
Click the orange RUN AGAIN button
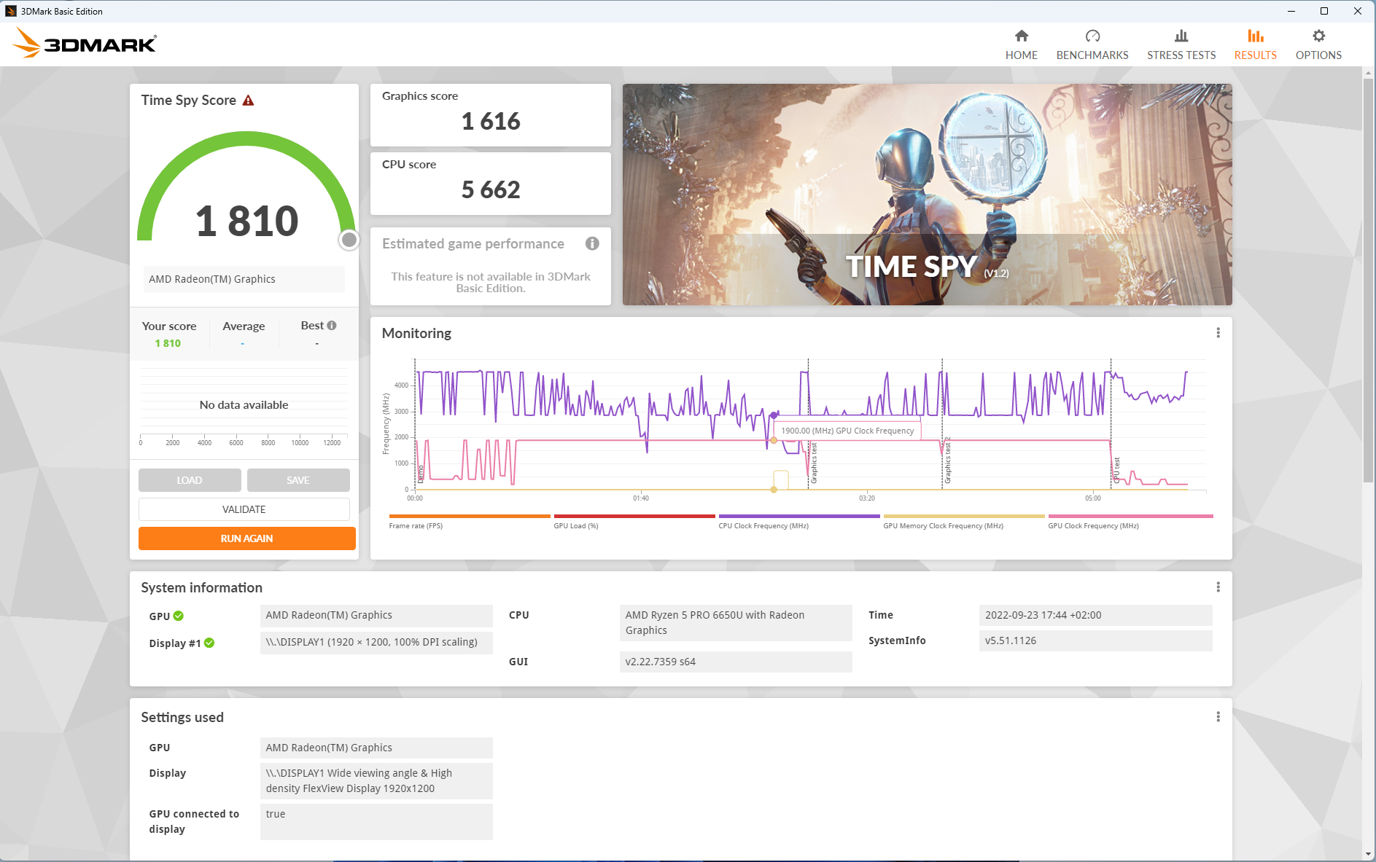pos(247,538)
